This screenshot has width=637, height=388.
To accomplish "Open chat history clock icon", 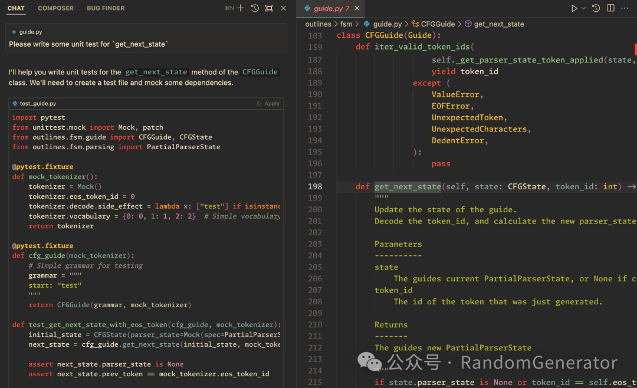I will coord(255,8).
